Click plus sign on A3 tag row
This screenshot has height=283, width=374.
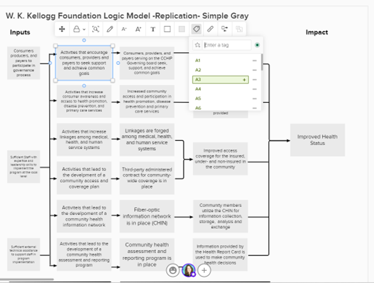pos(244,80)
